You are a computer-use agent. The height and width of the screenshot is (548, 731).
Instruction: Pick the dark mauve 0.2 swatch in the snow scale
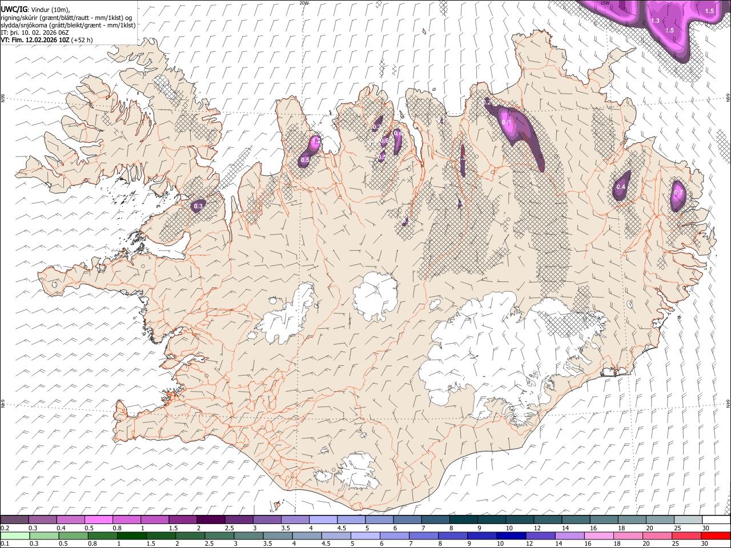click(14, 520)
